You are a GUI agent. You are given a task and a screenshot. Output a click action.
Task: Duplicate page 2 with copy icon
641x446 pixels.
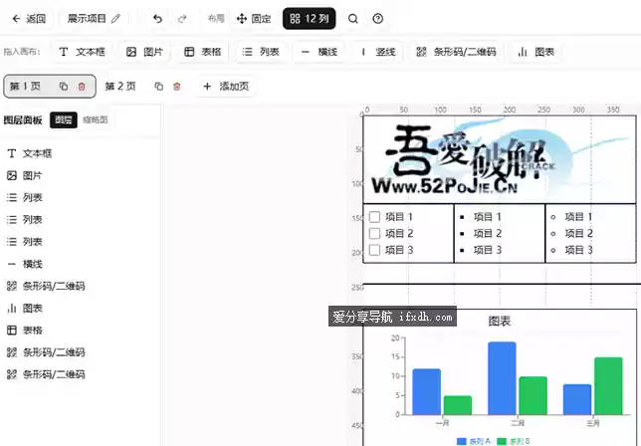(x=158, y=87)
